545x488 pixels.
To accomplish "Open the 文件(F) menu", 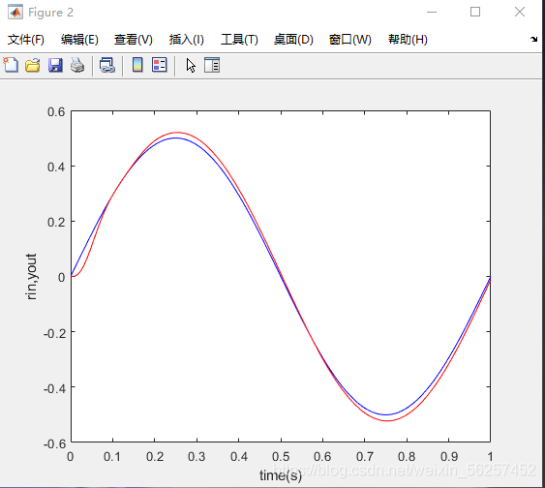I will 26,40.
